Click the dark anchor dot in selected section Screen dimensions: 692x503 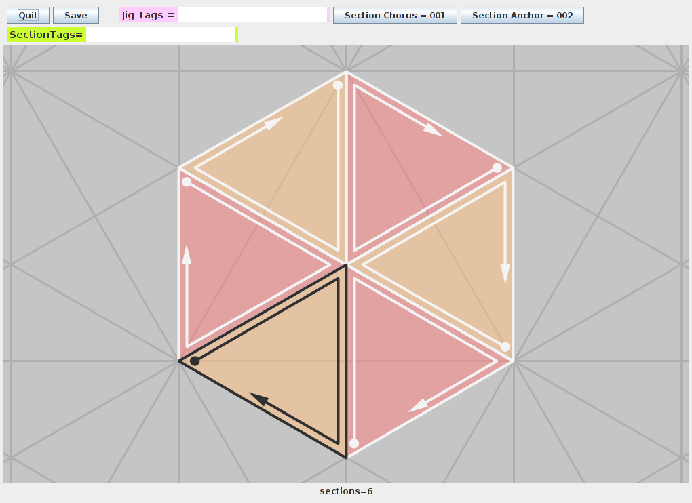pos(195,361)
